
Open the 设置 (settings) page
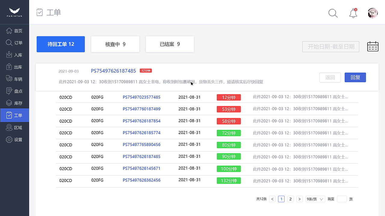click(x=14, y=139)
